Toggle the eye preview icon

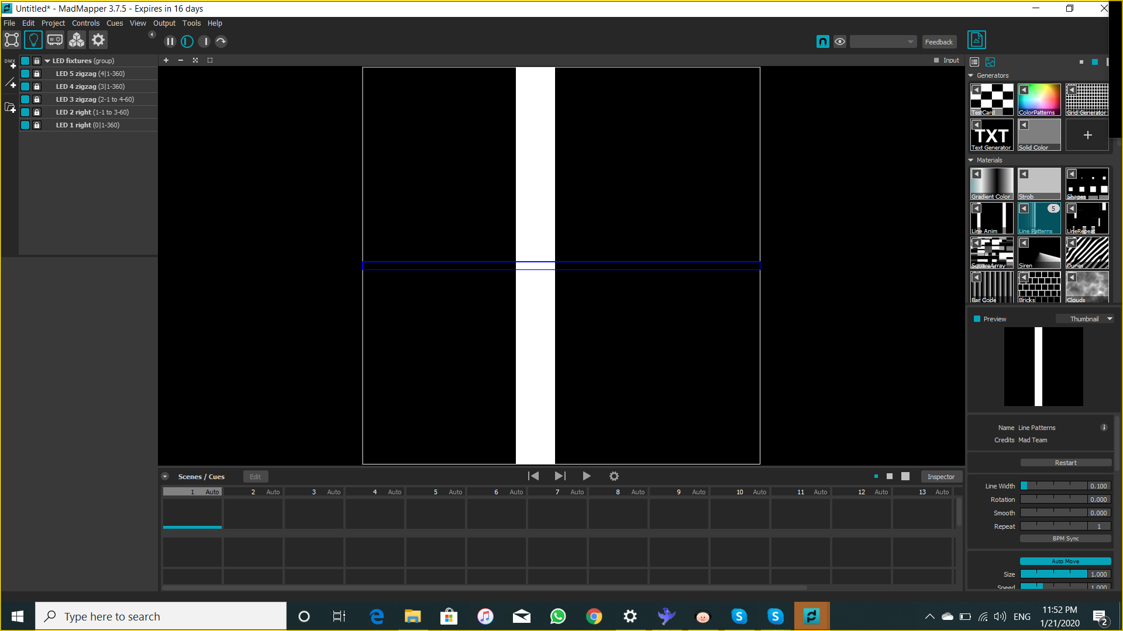(x=840, y=41)
